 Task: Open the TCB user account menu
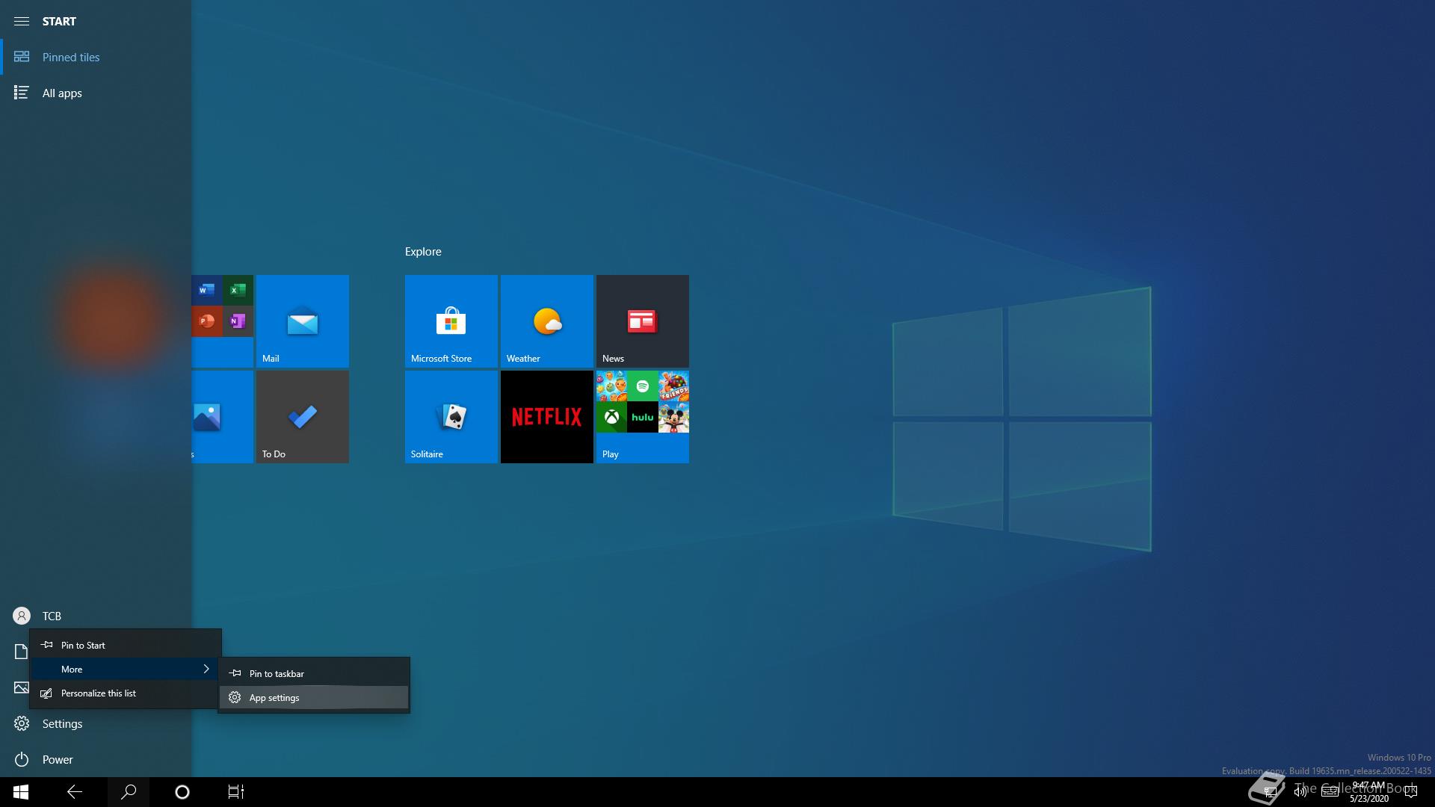click(x=96, y=616)
